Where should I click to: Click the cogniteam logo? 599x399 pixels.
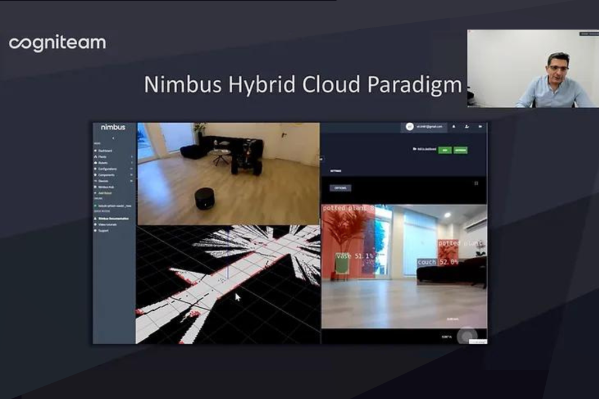pyautogui.click(x=57, y=43)
